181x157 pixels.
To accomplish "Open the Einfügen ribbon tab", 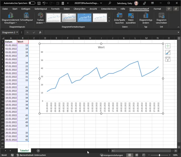I will (25, 9).
